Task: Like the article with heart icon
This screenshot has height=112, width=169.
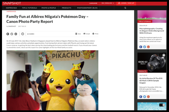Action: pos(23,34)
